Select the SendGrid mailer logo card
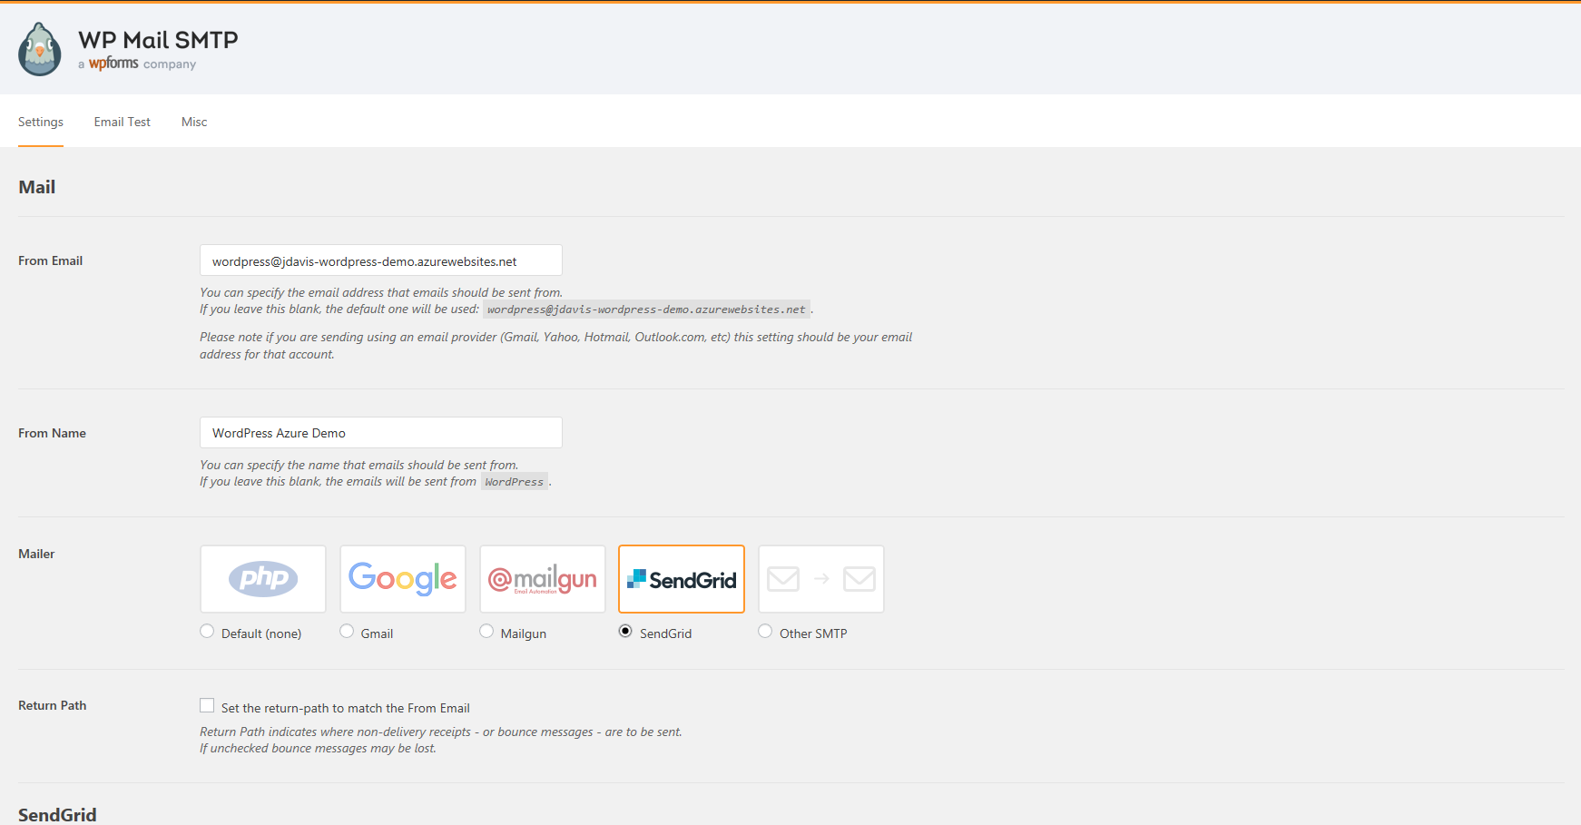The image size is (1581, 825). point(682,579)
